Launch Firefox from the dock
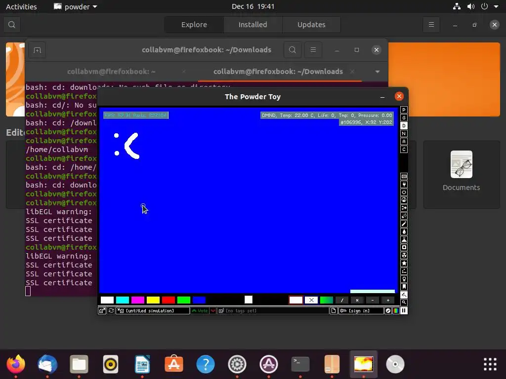 coord(16,364)
